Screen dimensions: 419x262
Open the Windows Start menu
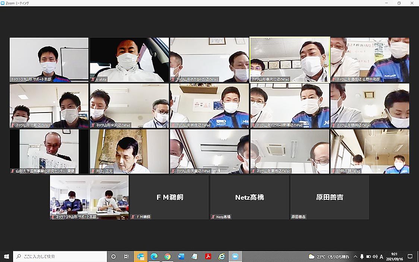point(6,256)
